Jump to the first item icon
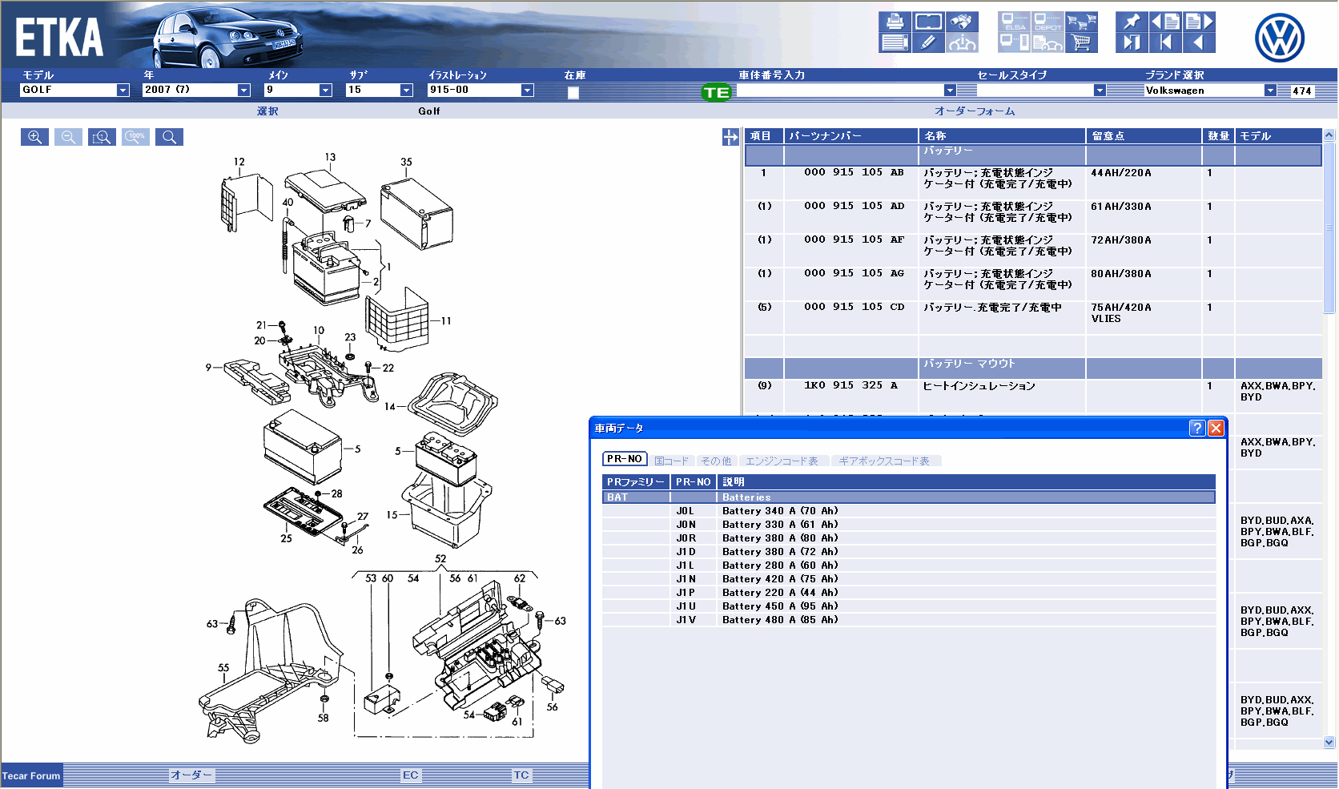1339x789 pixels. click(x=1165, y=42)
